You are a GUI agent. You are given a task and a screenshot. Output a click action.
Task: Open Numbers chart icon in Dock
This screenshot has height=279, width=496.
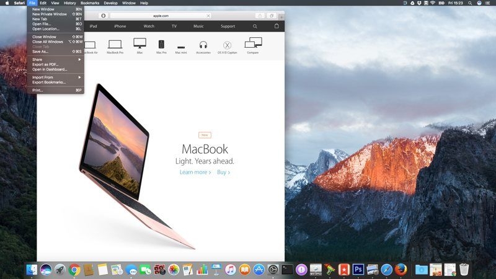[x=202, y=270]
